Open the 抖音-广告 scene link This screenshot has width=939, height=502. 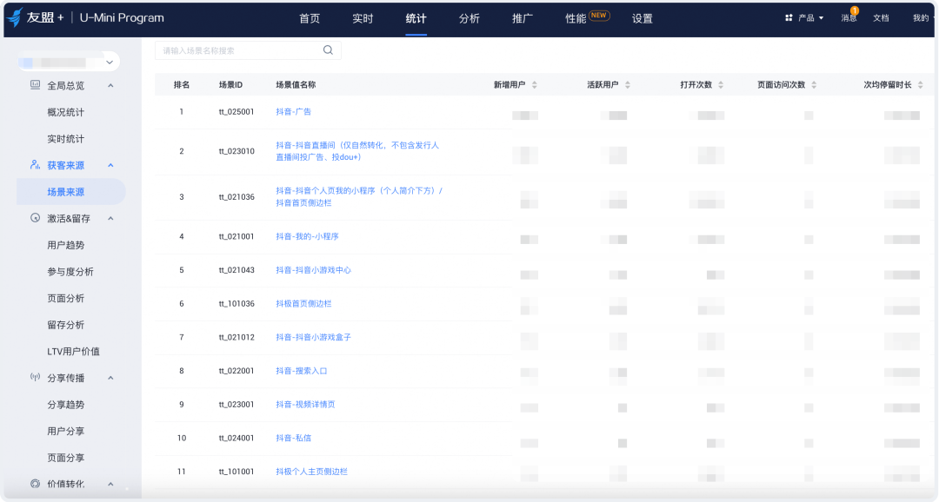[294, 112]
